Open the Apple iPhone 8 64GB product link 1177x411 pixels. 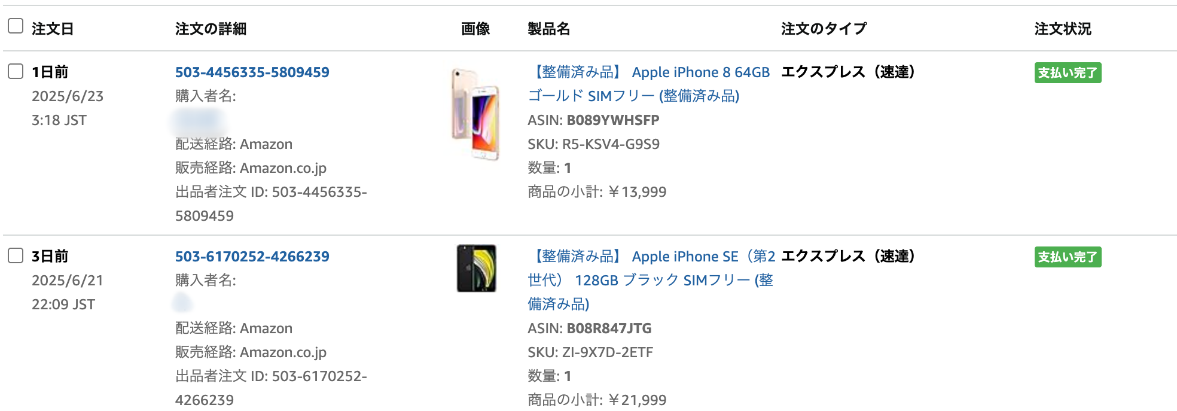(648, 84)
